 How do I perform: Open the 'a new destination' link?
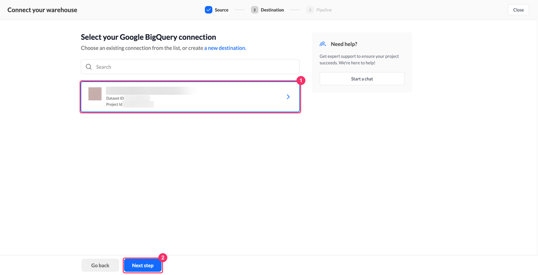click(x=225, y=48)
